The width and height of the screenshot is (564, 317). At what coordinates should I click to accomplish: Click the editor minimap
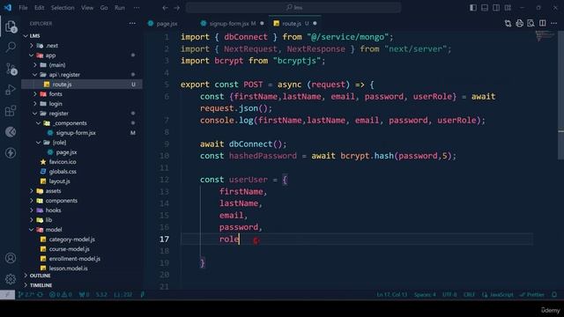pyautogui.click(x=545, y=36)
